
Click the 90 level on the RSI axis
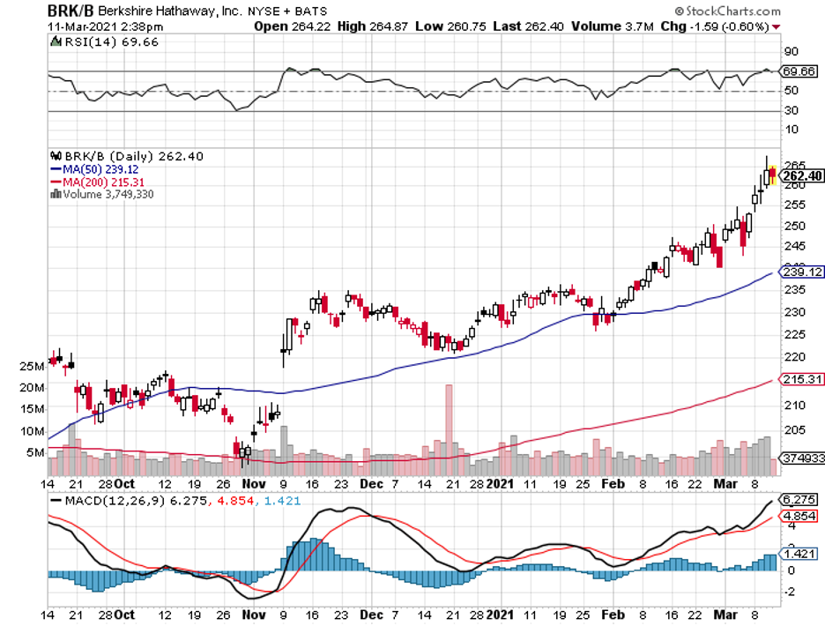pos(792,52)
